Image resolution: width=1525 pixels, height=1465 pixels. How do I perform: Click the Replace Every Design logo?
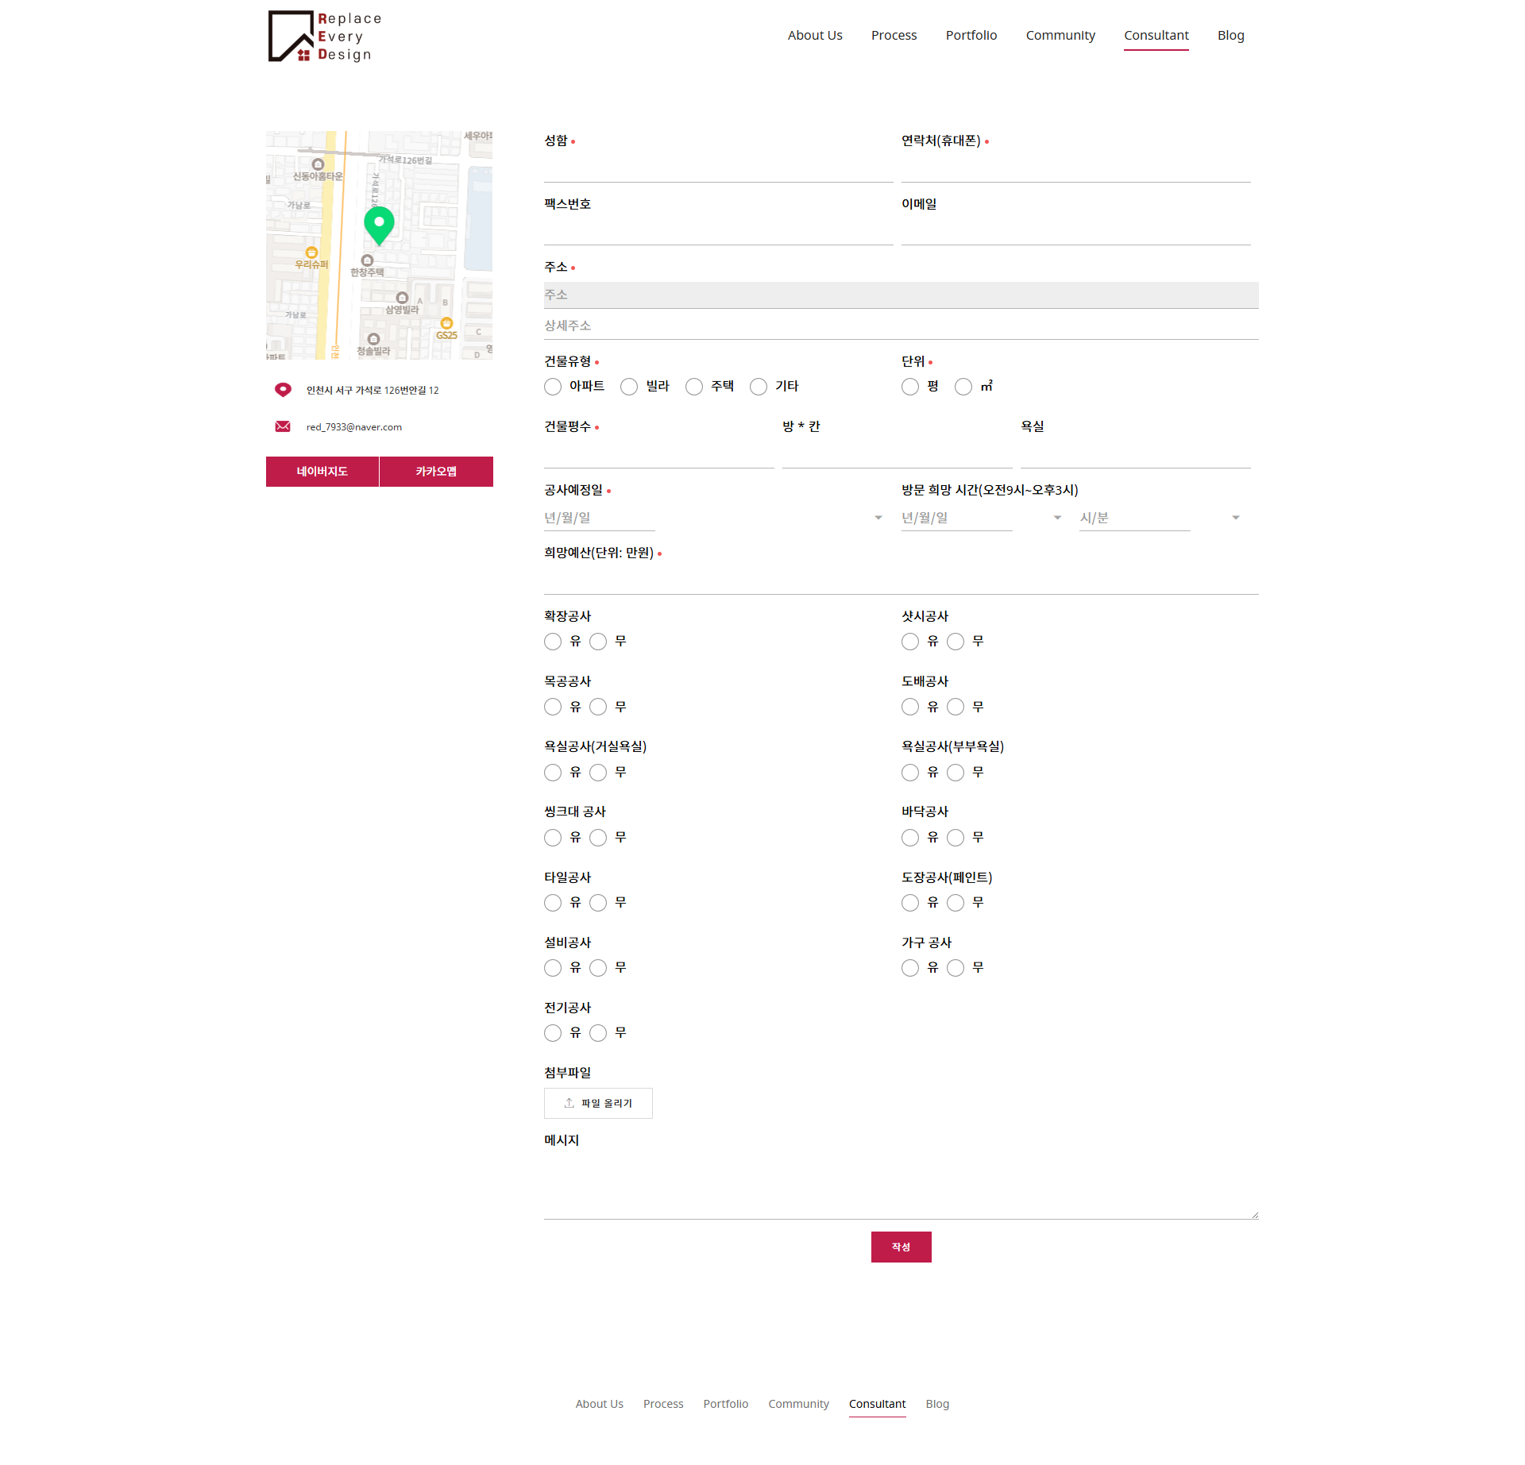pyautogui.click(x=325, y=36)
